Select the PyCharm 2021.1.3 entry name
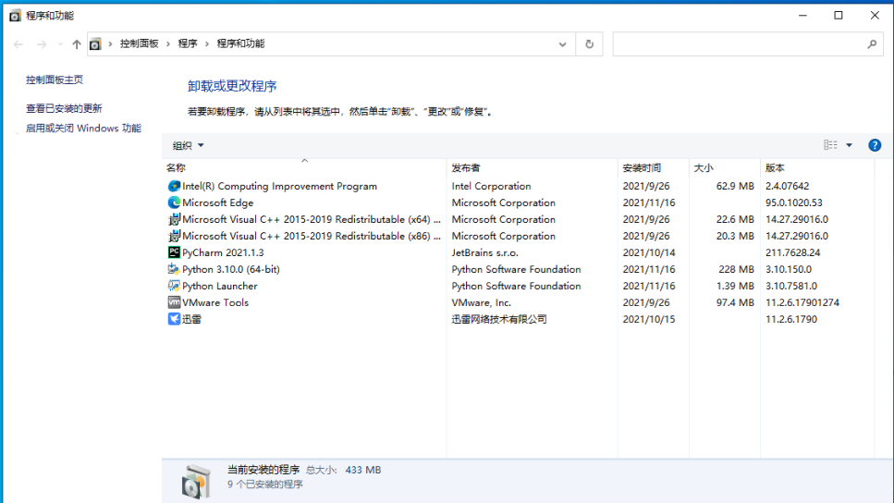Image resolution: width=894 pixels, height=503 pixels. tap(223, 252)
